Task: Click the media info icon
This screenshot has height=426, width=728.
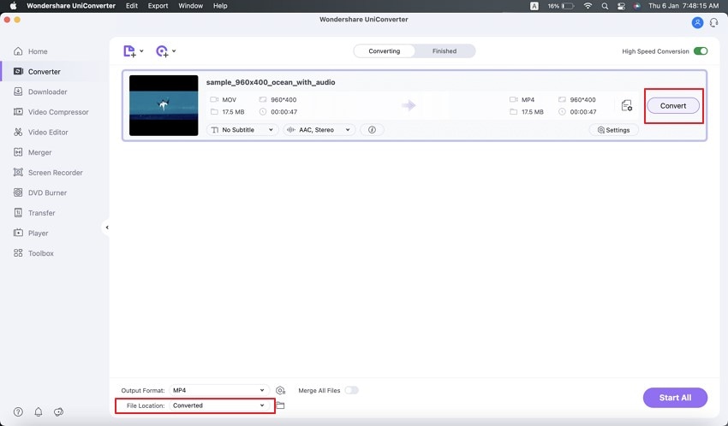Action: (372, 130)
